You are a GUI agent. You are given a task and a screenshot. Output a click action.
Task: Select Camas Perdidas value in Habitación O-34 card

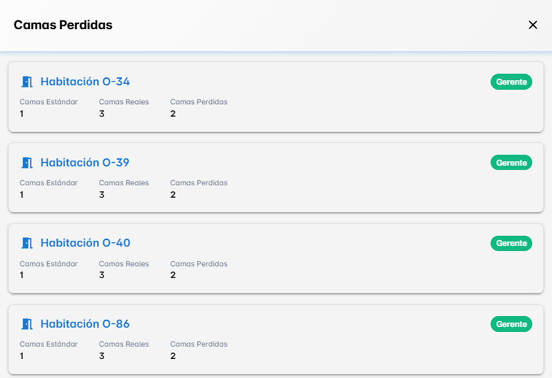(x=173, y=114)
